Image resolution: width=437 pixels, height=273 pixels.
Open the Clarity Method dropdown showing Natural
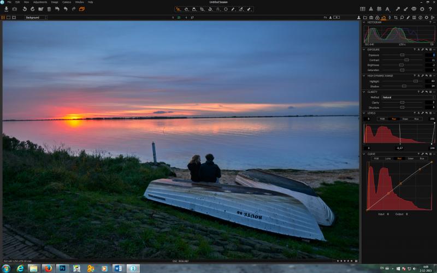tap(408, 97)
